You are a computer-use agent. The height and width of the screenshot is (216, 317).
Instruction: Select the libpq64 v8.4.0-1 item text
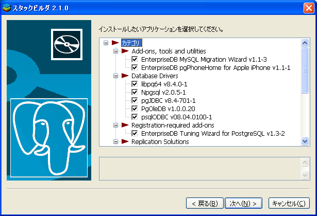[164, 84]
